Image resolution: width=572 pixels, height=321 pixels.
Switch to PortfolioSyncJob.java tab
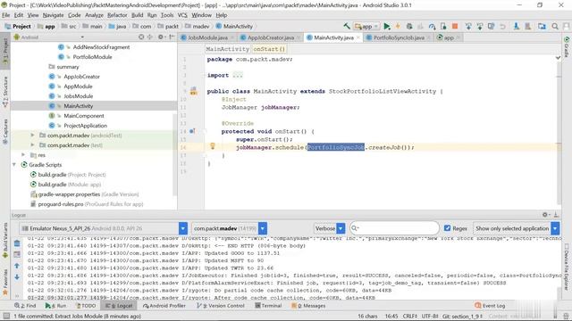pyautogui.click(x=399, y=37)
